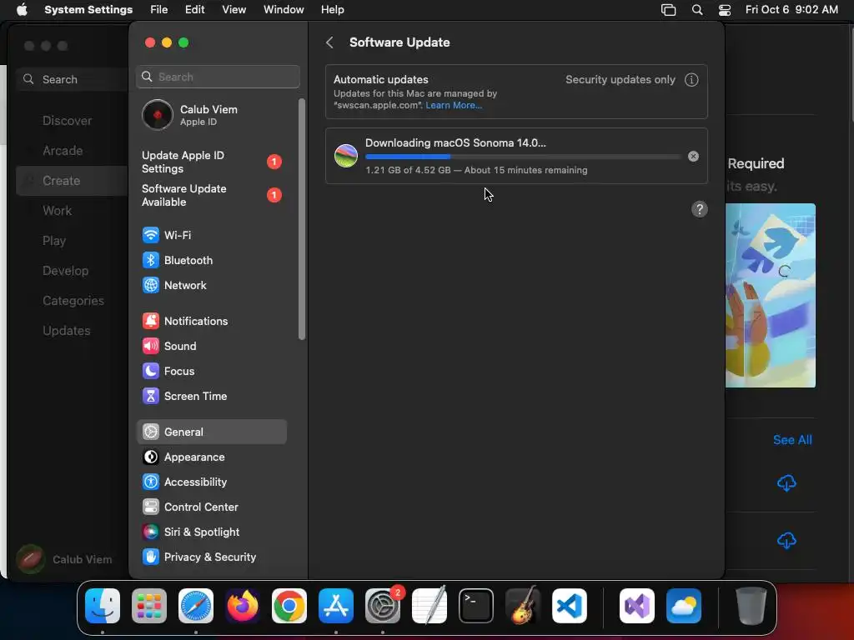The height and width of the screenshot is (640, 854).
Task: Open the System Settings menu
Action: tap(88, 10)
